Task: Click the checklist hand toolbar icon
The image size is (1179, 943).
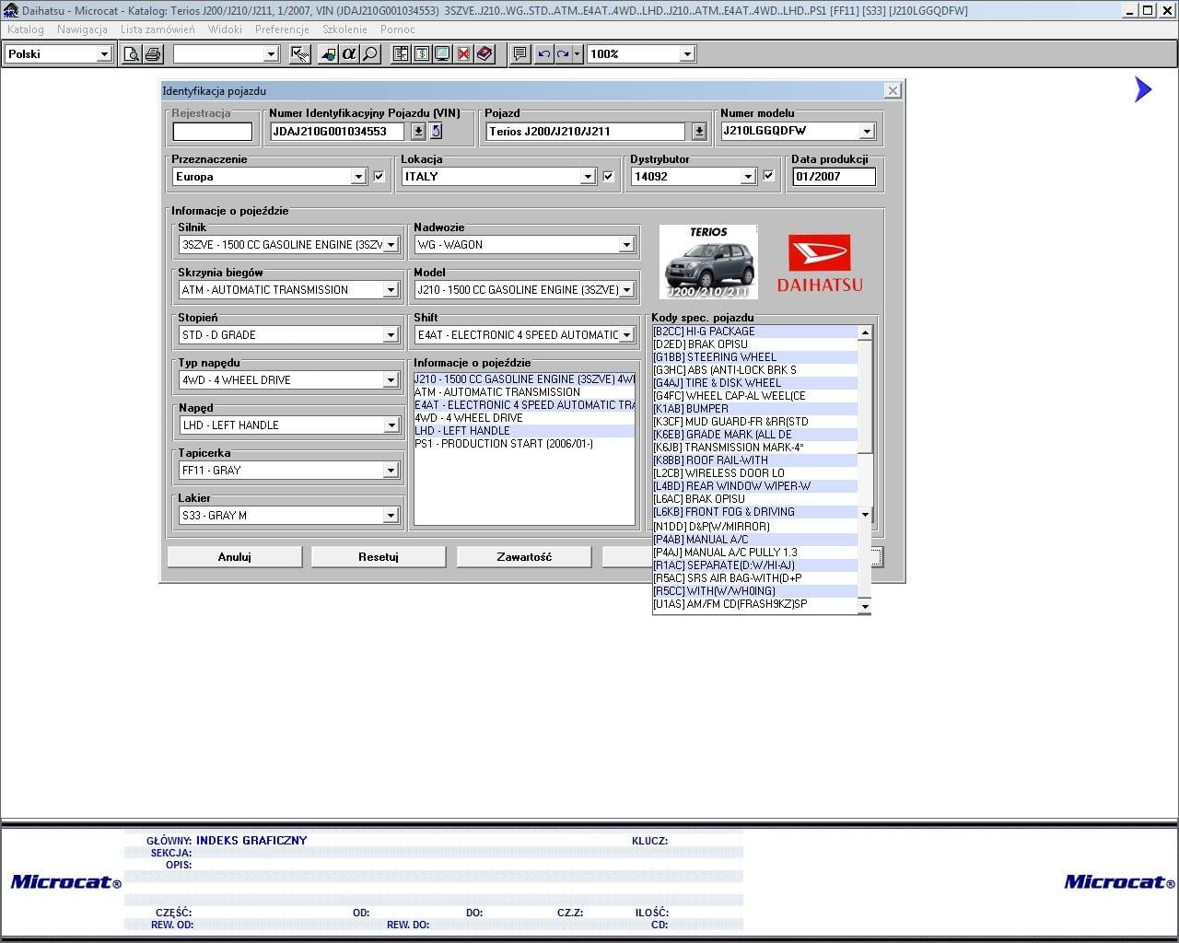Action: [299, 54]
